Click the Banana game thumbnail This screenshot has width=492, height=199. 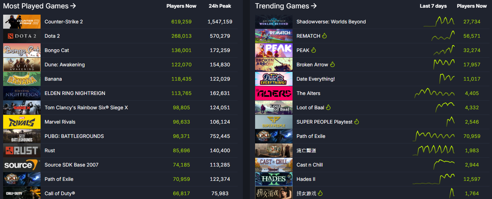[x=22, y=79]
